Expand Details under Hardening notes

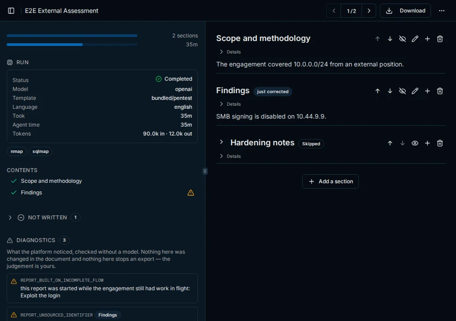pyautogui.click(x=230, y=156)
